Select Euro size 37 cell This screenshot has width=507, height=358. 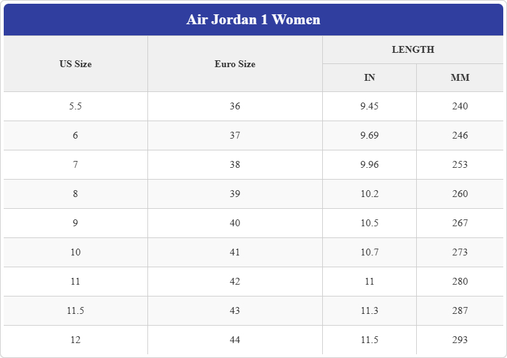coord(235,135)
